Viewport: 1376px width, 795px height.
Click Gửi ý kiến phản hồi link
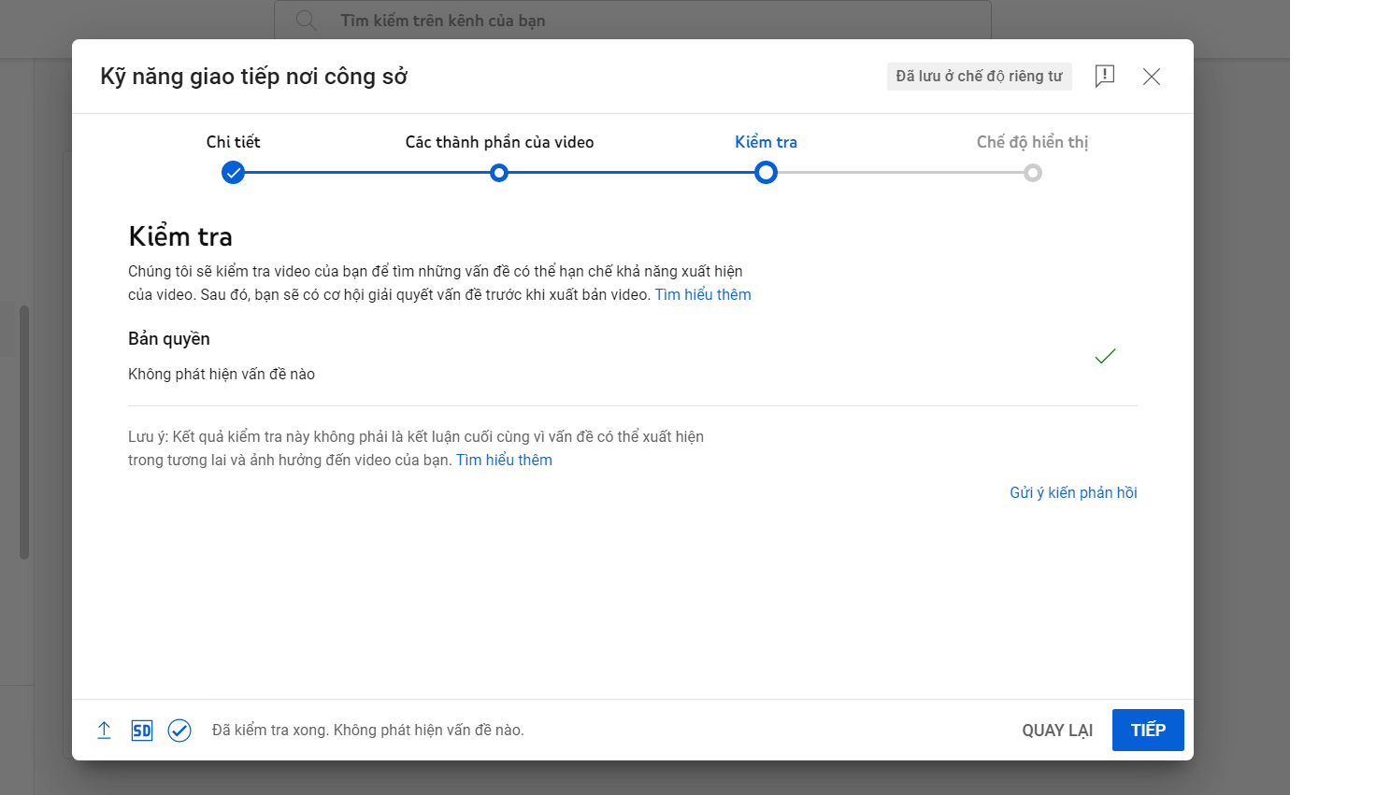click(1073, 492)
